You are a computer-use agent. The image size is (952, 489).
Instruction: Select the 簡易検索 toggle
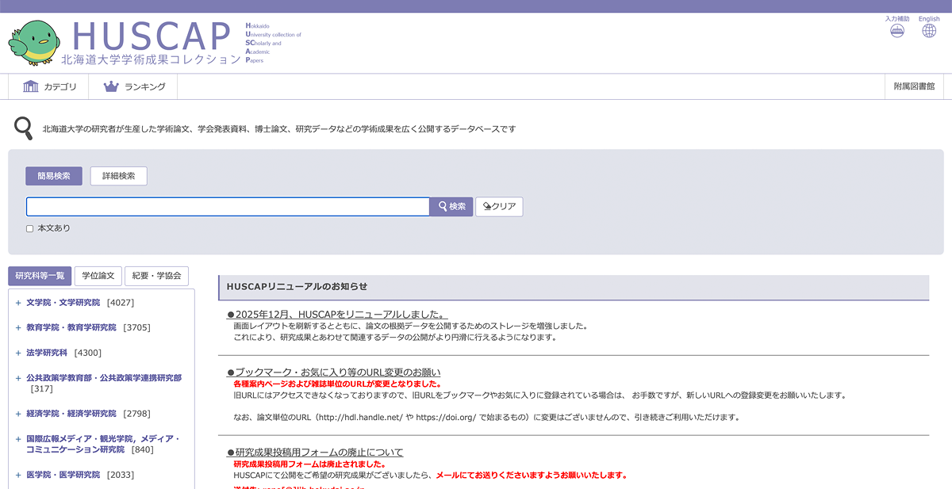(x=53, y=175)
